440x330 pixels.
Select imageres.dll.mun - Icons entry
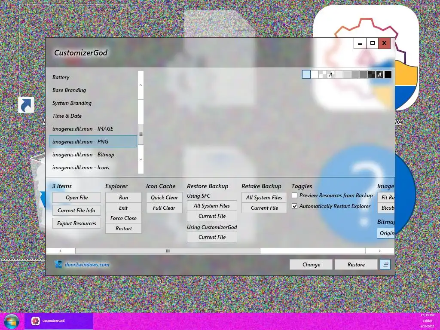[93, 168]
